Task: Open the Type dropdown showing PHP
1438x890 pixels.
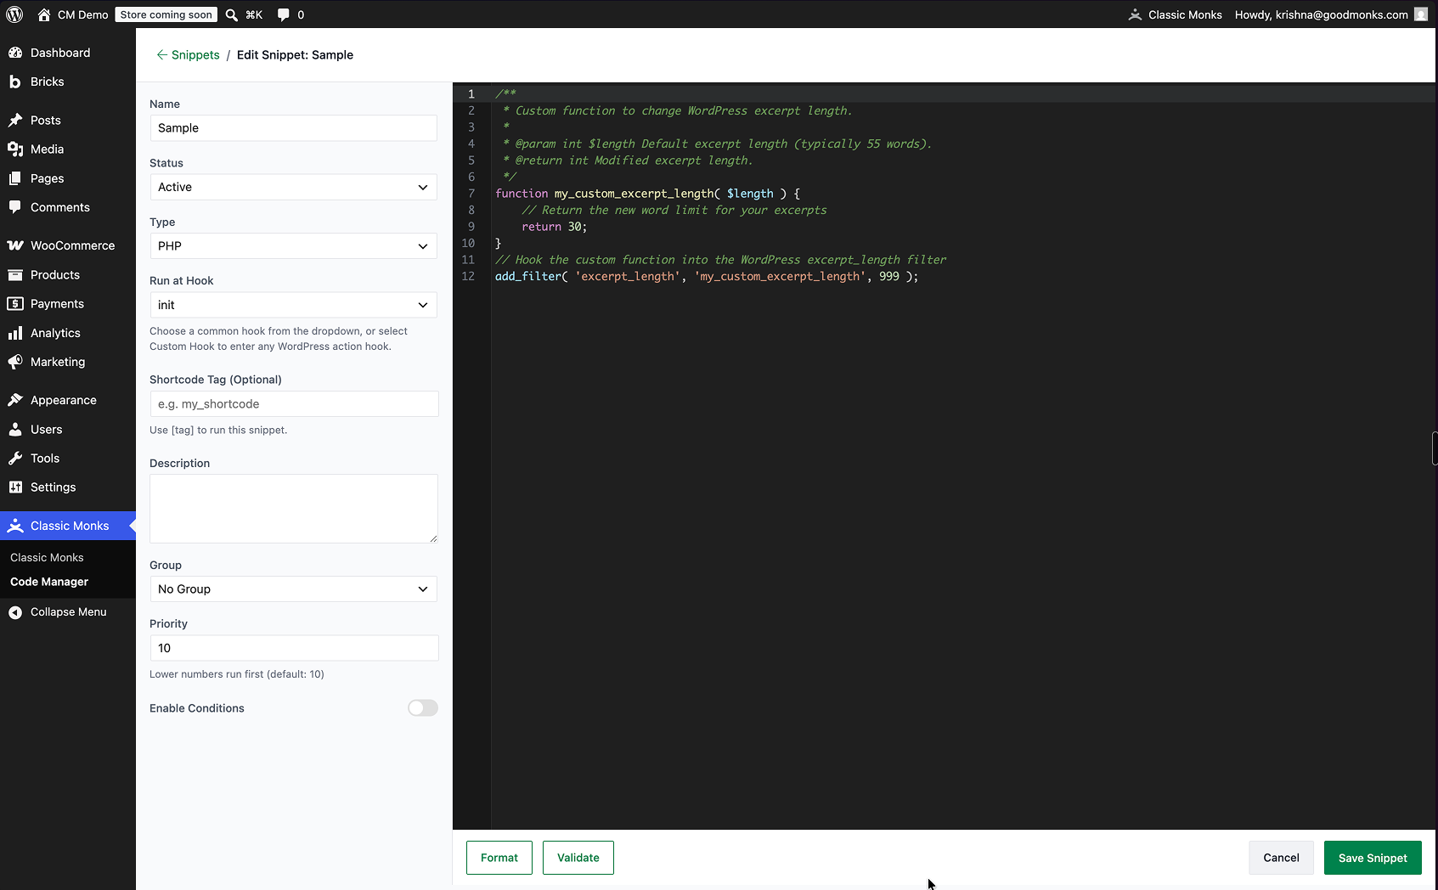Action: (293, 246)
